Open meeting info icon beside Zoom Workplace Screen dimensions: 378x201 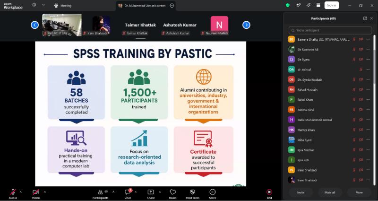point(34,5)
